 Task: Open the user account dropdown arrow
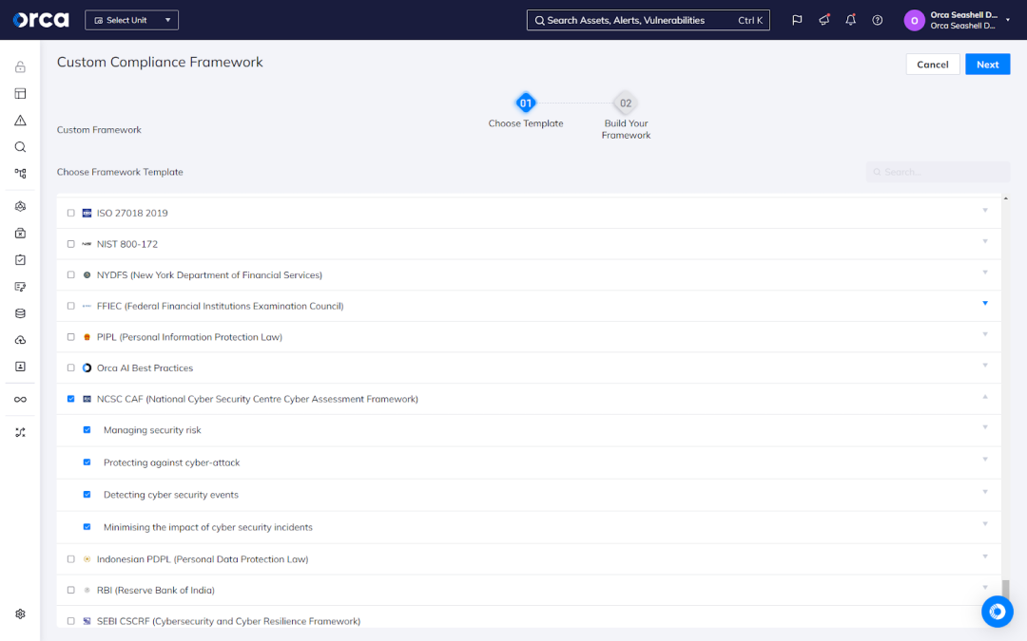(x=1008, y=20)
